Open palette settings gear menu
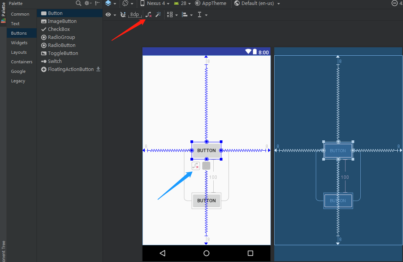This screenshot has height=262, width=403. 88,3
